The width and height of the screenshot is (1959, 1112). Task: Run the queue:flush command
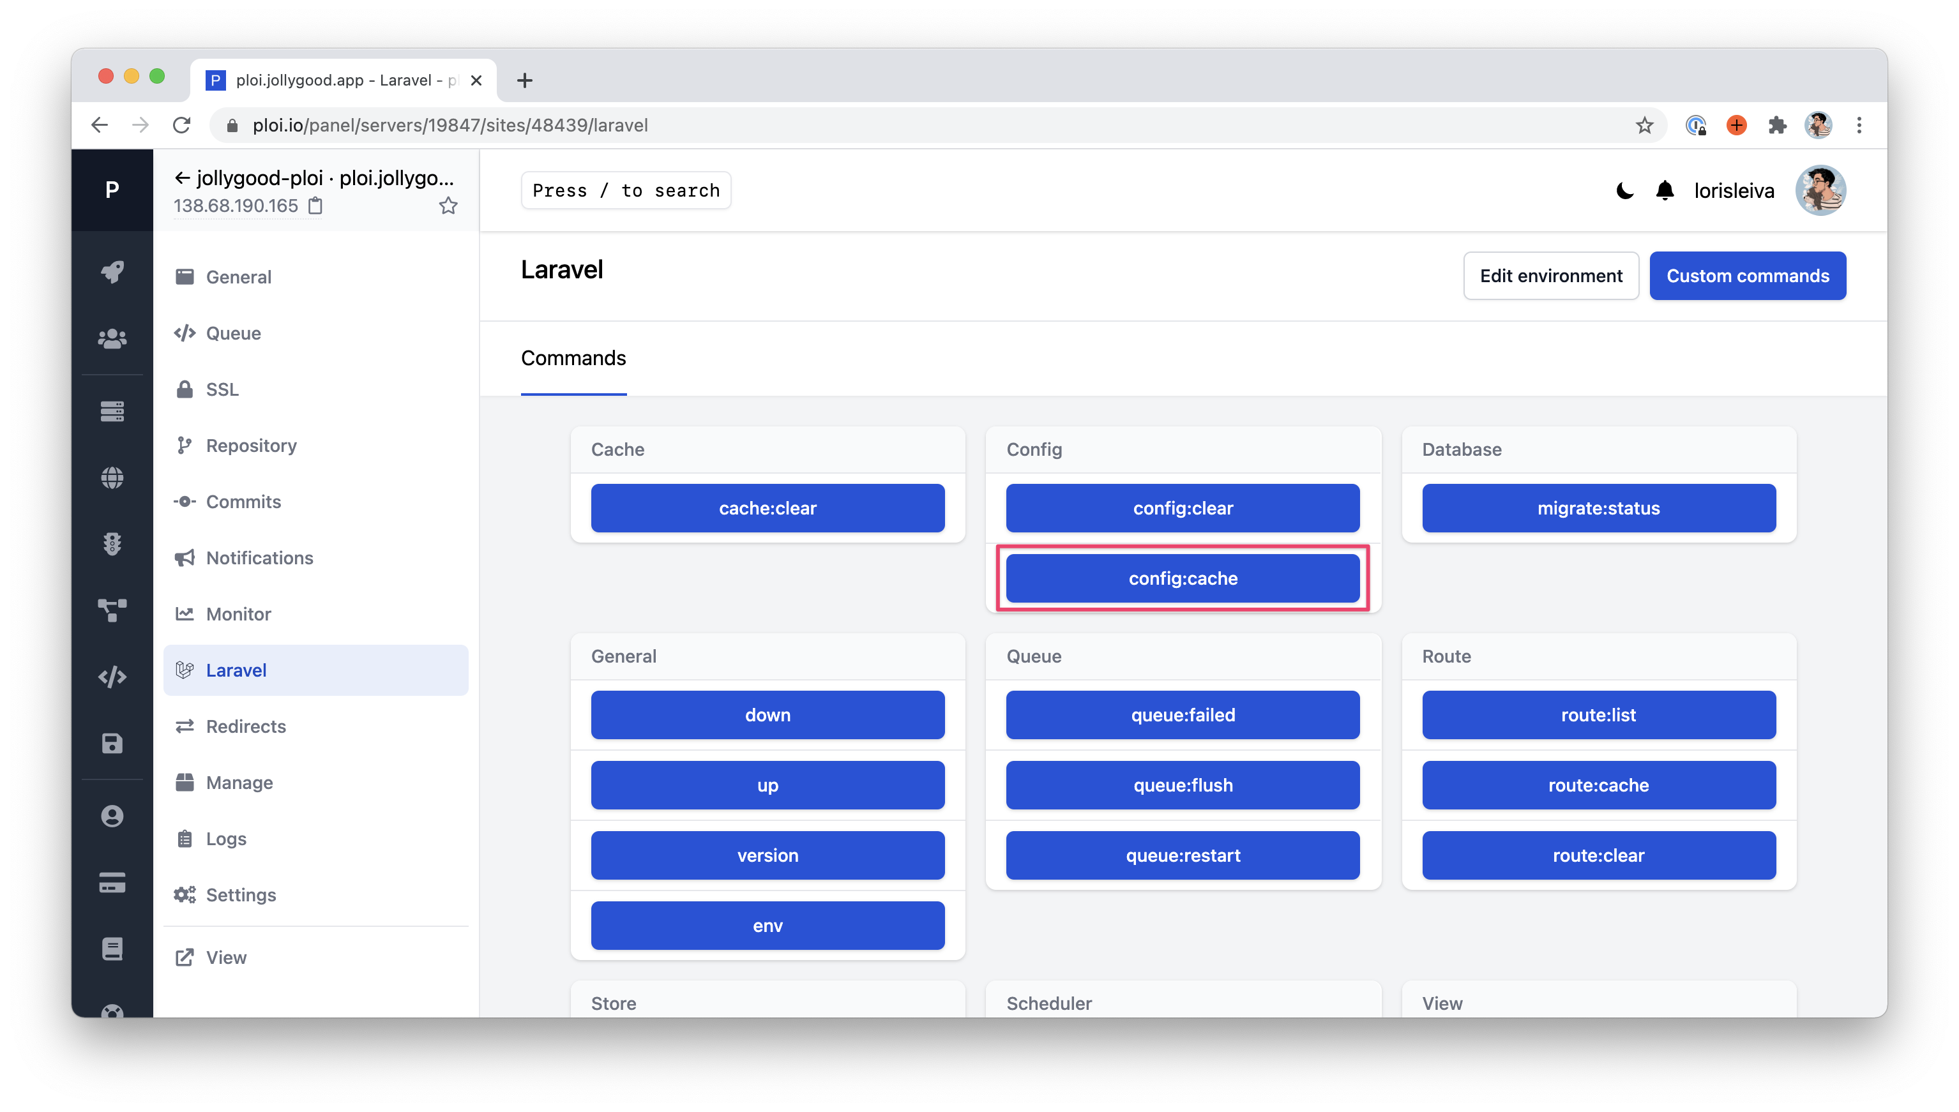[x=1183, y=785]
